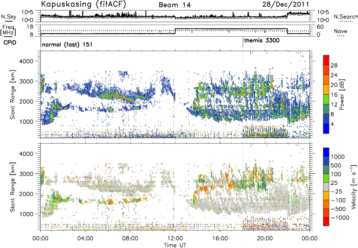Viewport: 358px width, 248px height.
Task: Click the 20:00 time axis tick label
Action: [265, 239]
